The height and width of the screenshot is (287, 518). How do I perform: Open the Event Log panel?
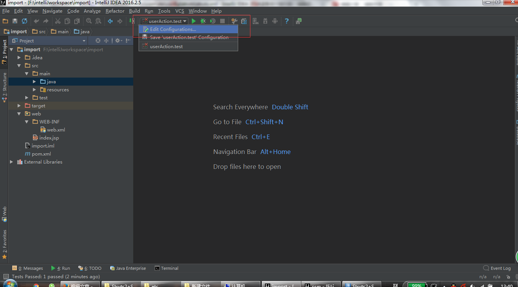click(497, 268)
